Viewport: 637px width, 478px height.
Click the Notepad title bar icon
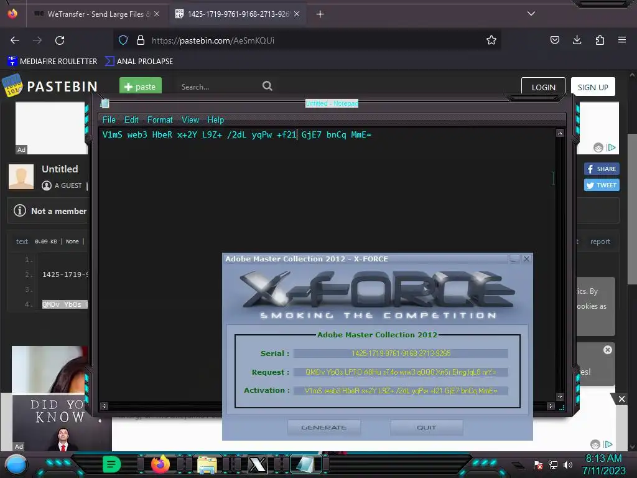[x=105, y=103]
